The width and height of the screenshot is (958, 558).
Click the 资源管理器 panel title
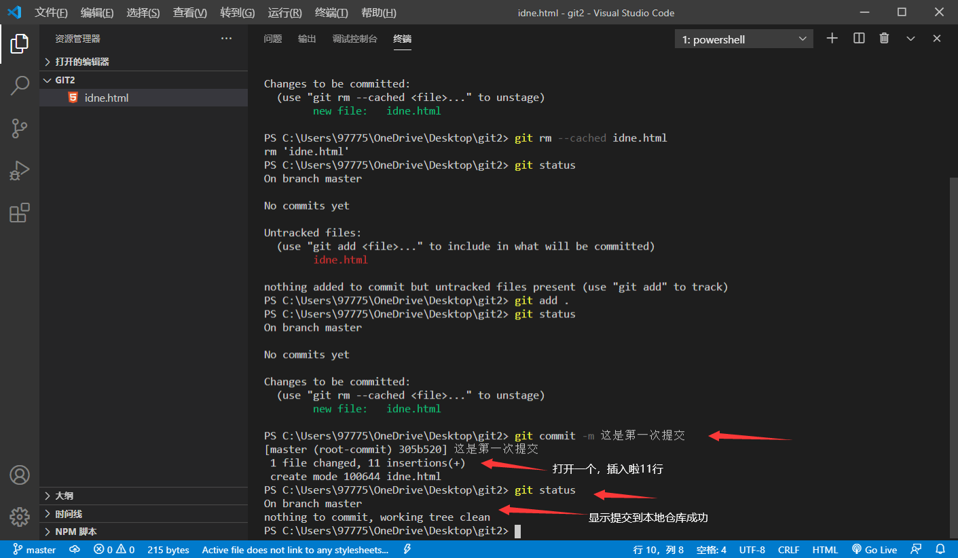click(x=77, y=39)
